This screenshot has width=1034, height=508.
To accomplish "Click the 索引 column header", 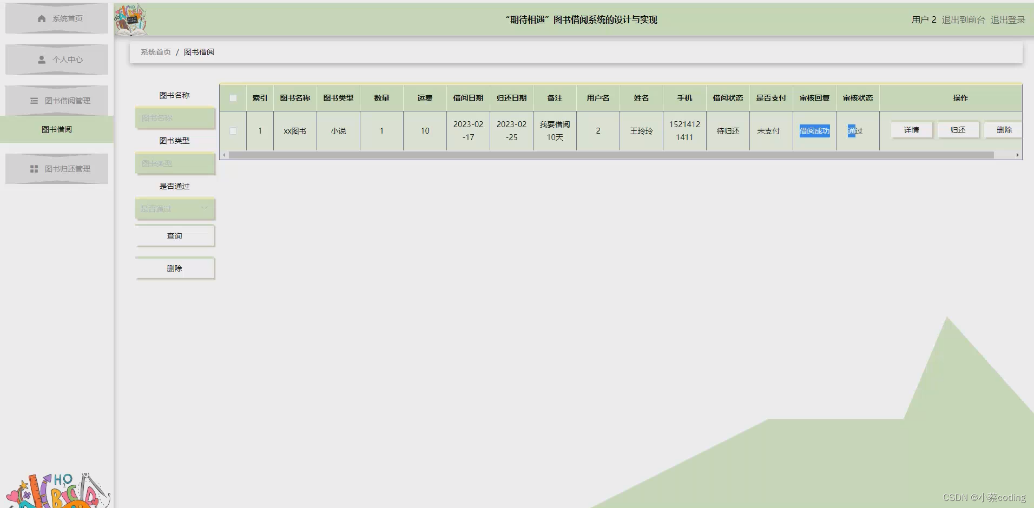I will pyautogui.click(x=260, y=98).
